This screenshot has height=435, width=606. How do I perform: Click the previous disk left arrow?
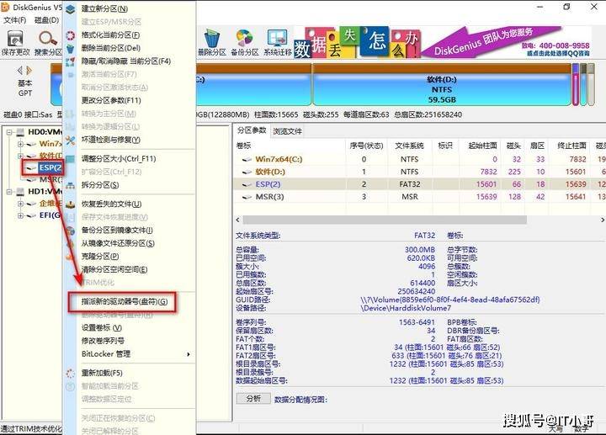pos(19,71)
